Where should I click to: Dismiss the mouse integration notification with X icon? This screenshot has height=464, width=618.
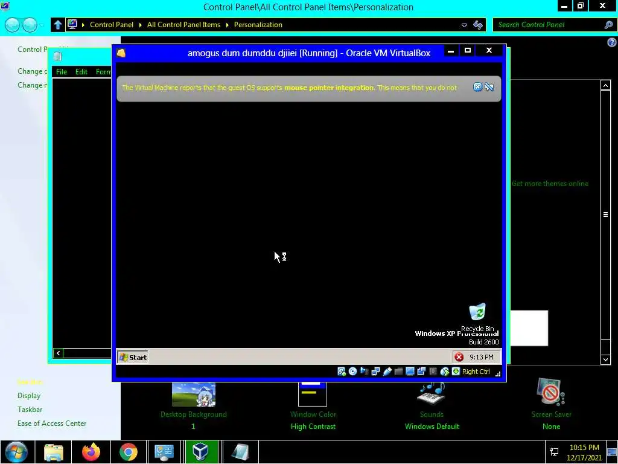tap(477, 87)
